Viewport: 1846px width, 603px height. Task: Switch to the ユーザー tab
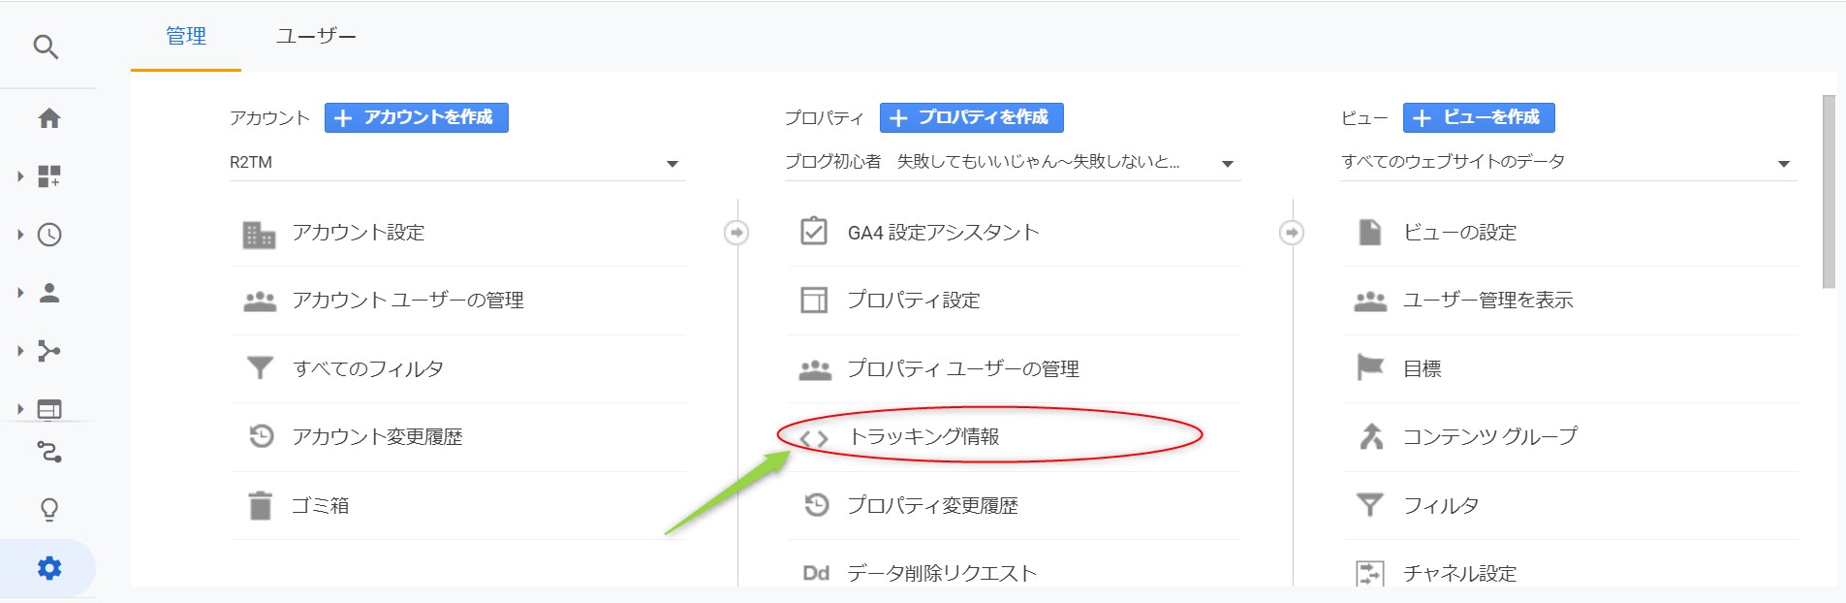pos(316,37)
